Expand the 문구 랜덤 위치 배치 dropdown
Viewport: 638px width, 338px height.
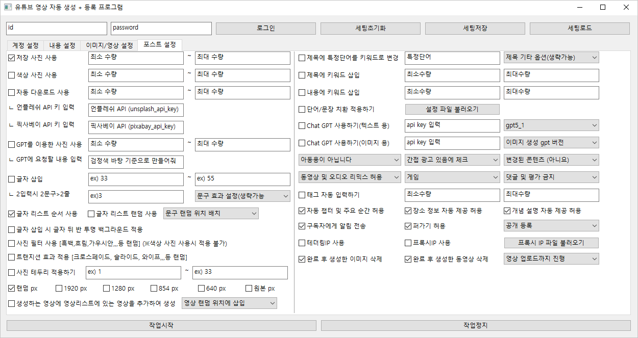pyautogui.click(x=210, y=214)
